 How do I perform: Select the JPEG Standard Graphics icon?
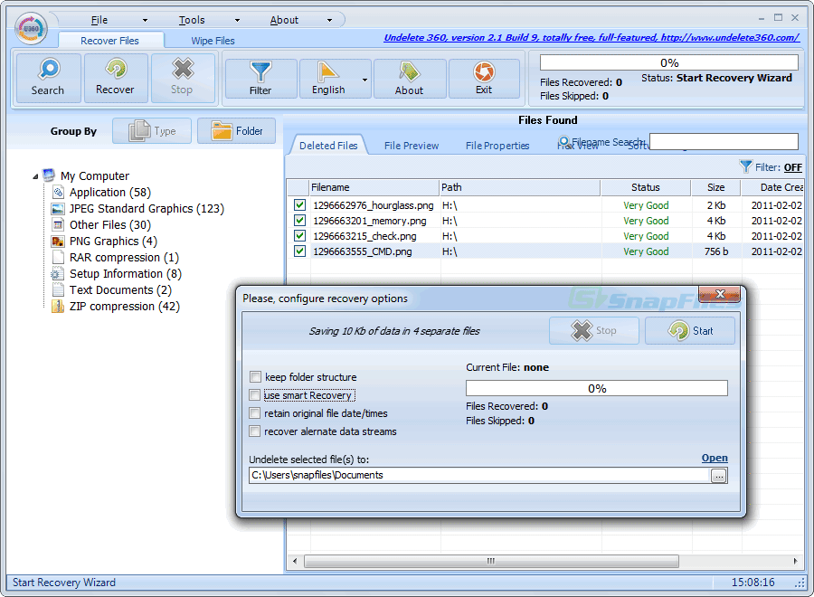(x=58, y=209)
